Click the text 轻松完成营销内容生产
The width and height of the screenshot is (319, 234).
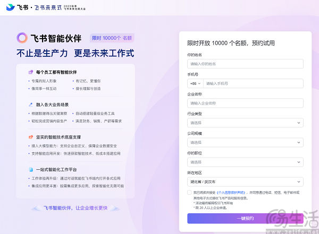pos(49,121)
